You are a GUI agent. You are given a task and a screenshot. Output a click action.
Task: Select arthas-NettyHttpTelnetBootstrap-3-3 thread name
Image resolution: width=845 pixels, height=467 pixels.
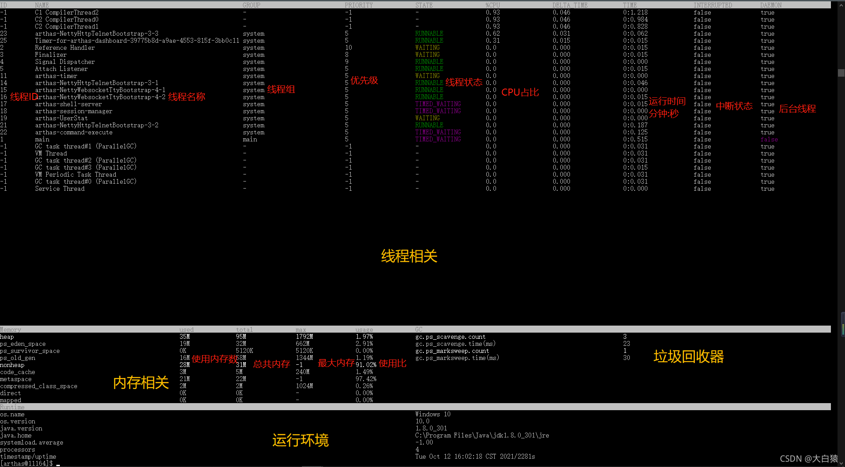(x=96, y=33)
